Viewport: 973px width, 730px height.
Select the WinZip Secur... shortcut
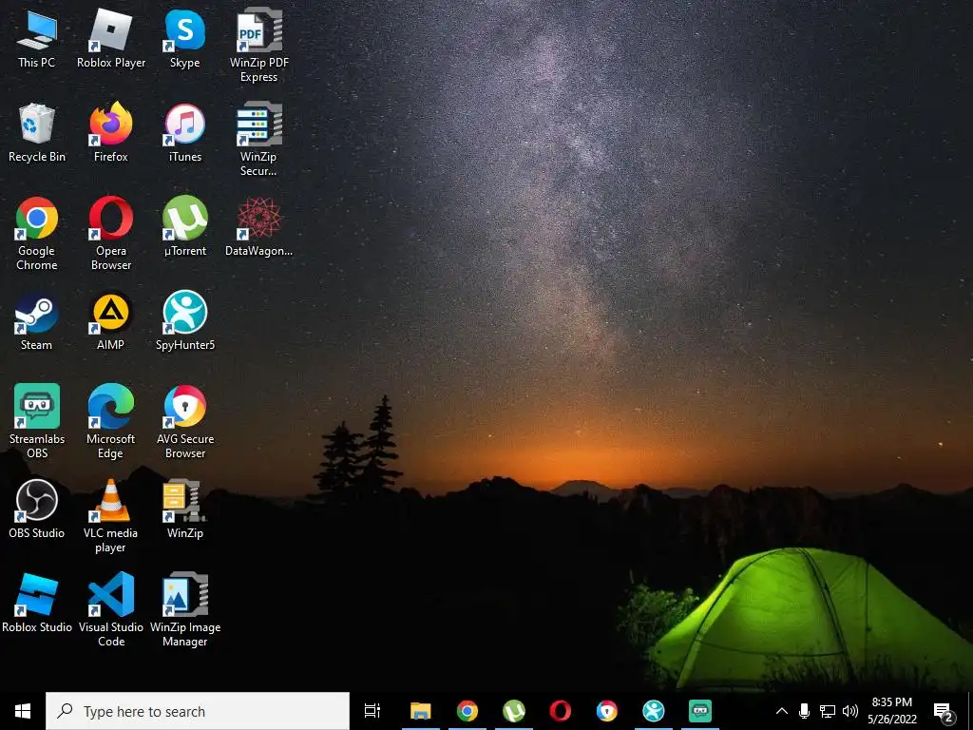click(258, 140)
